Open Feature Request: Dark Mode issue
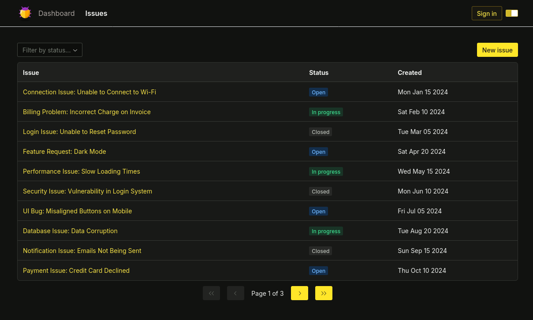Viewport: 533px width, 320px height. click(x=64, y=152)
